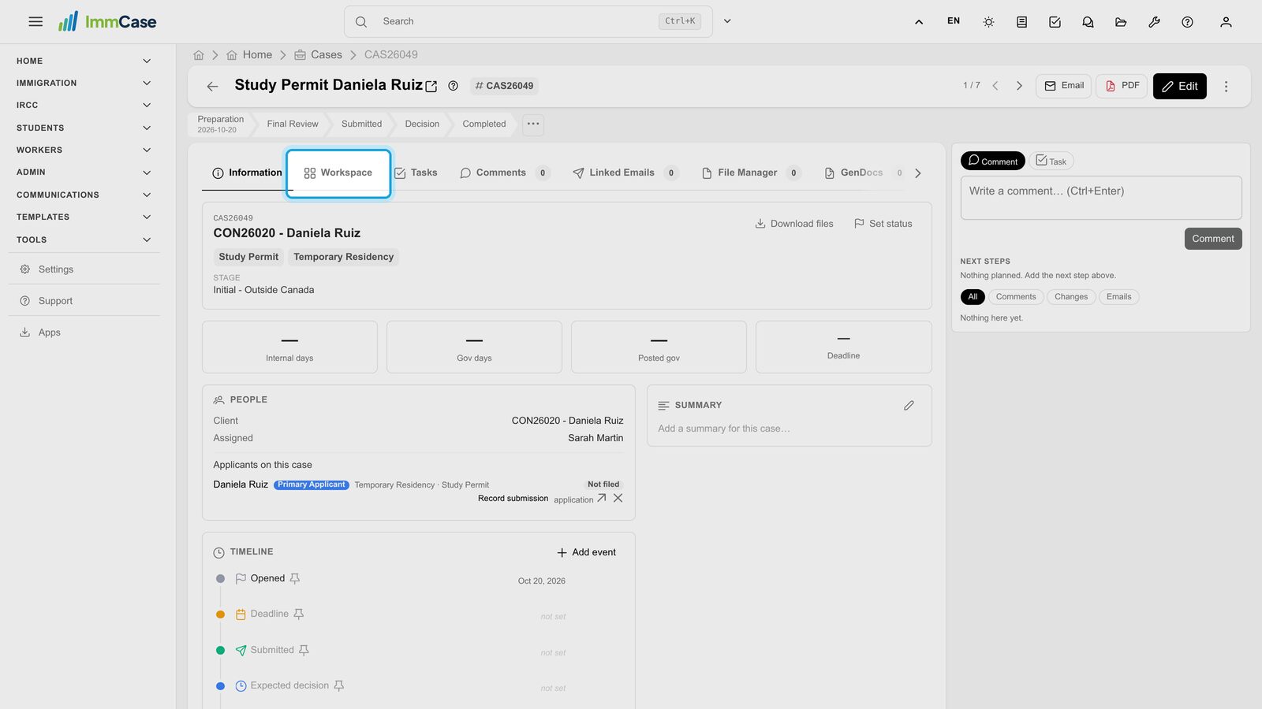This screenshot has height=709, width=1262.
Task: Toggle the light/dark theme sun icon
Action: tap(988, 22)
